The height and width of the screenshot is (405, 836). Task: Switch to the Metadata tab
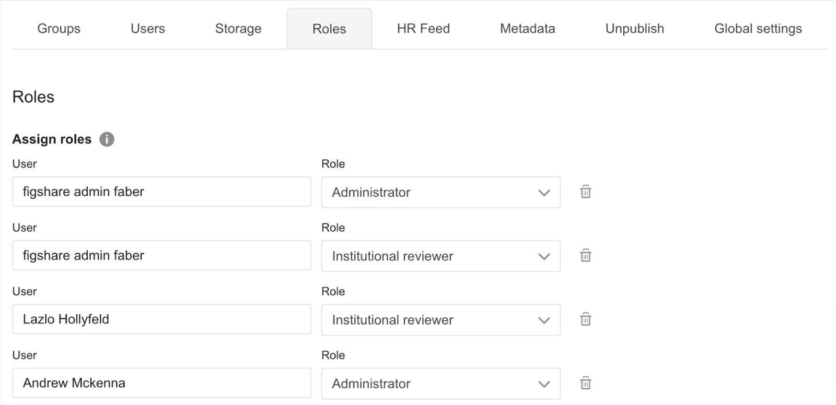pos(527,29)
